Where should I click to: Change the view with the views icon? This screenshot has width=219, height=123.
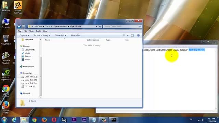pyautogui.click(x=124, y=35)
